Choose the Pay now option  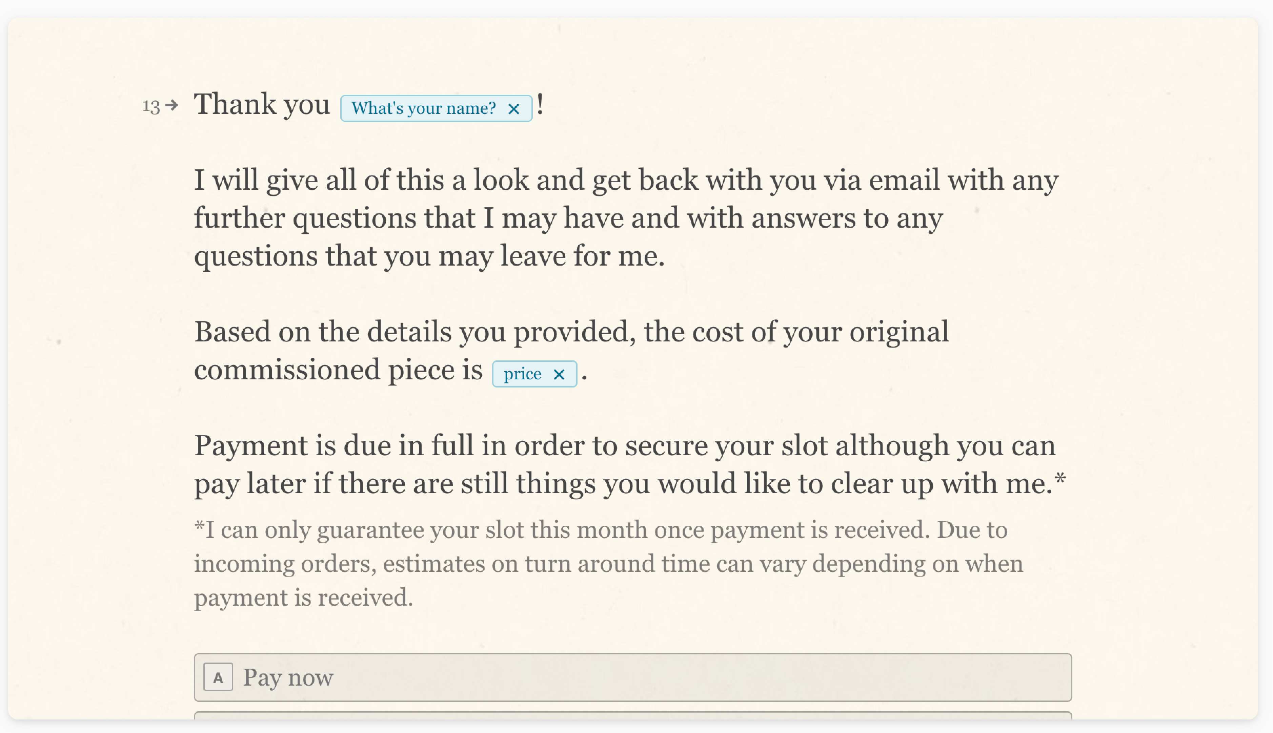633,677
